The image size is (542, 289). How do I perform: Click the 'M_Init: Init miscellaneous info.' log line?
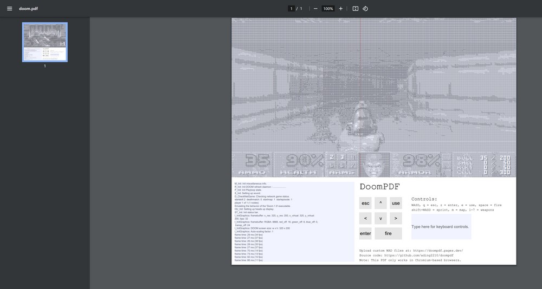[250, 183]
